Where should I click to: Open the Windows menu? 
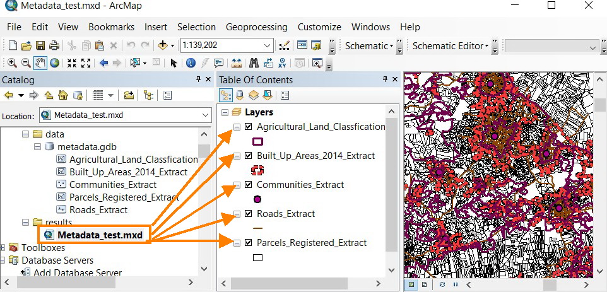370,27
